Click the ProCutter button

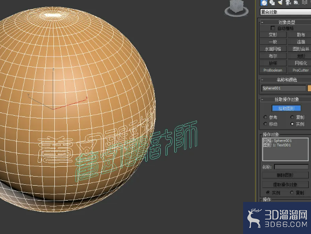[x=300, y=70]
